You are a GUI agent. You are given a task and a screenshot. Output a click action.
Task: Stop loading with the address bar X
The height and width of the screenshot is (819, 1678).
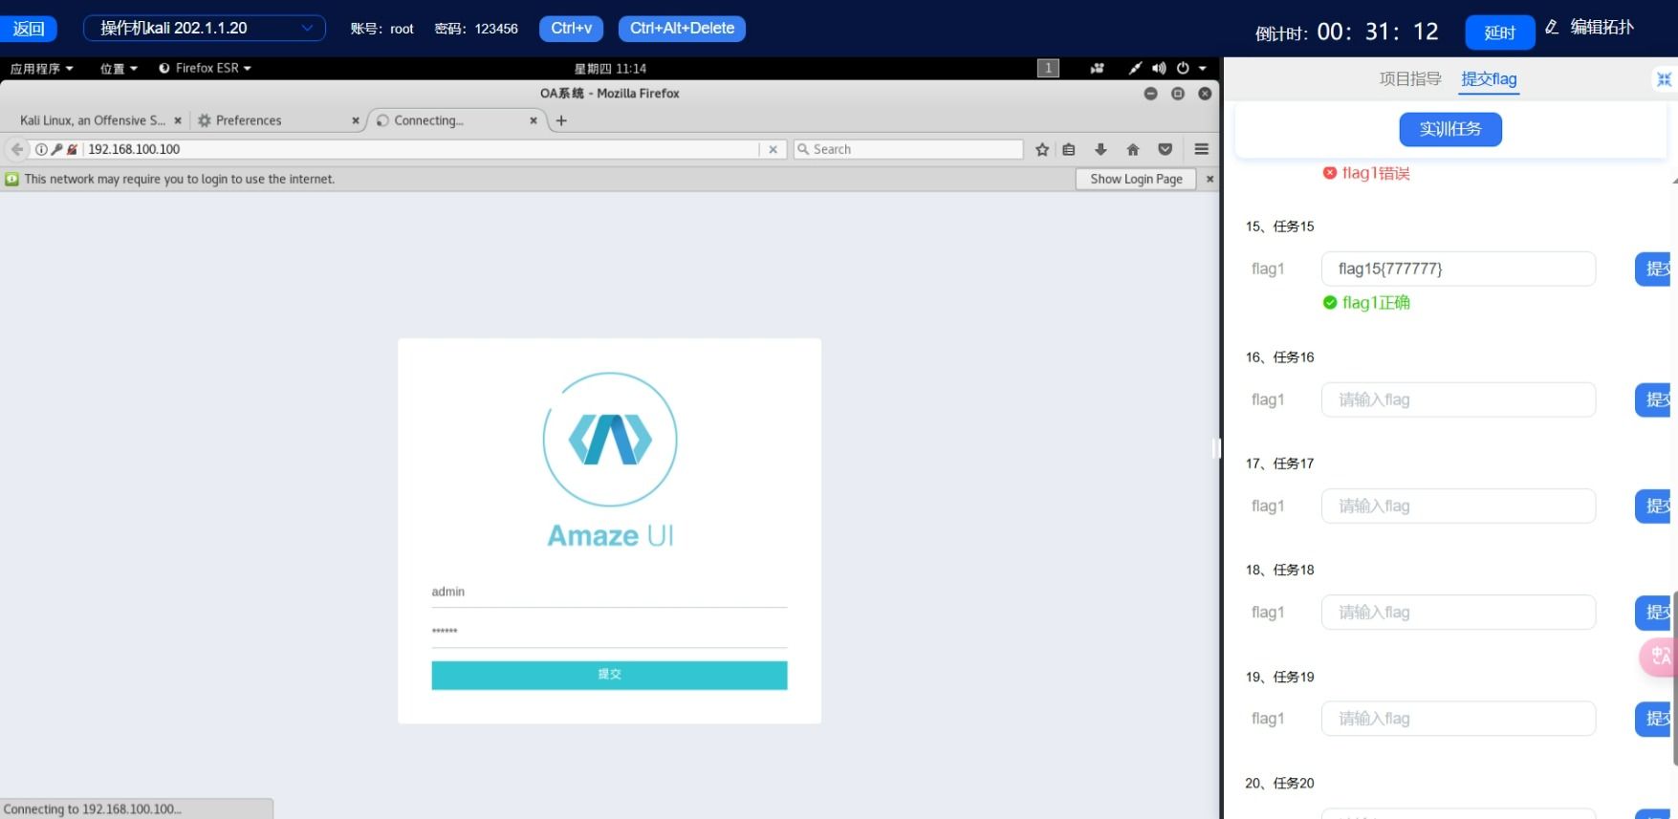[x=773, y=149]
